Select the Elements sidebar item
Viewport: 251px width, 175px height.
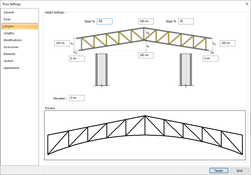tap(9, 54)
